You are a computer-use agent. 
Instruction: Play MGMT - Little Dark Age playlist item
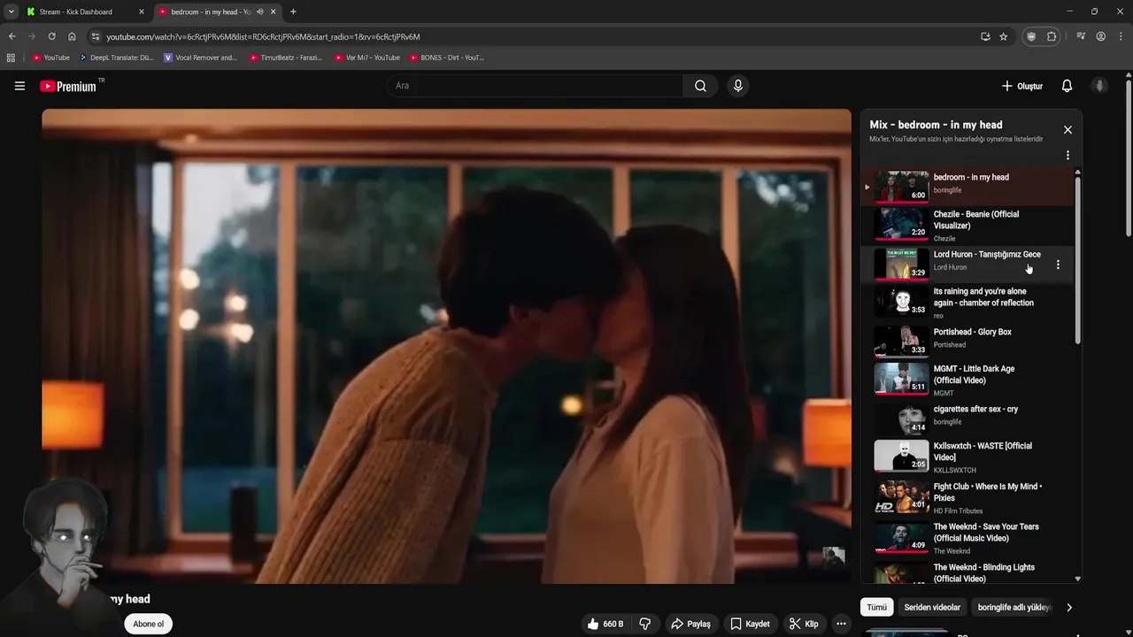[967, 380]
